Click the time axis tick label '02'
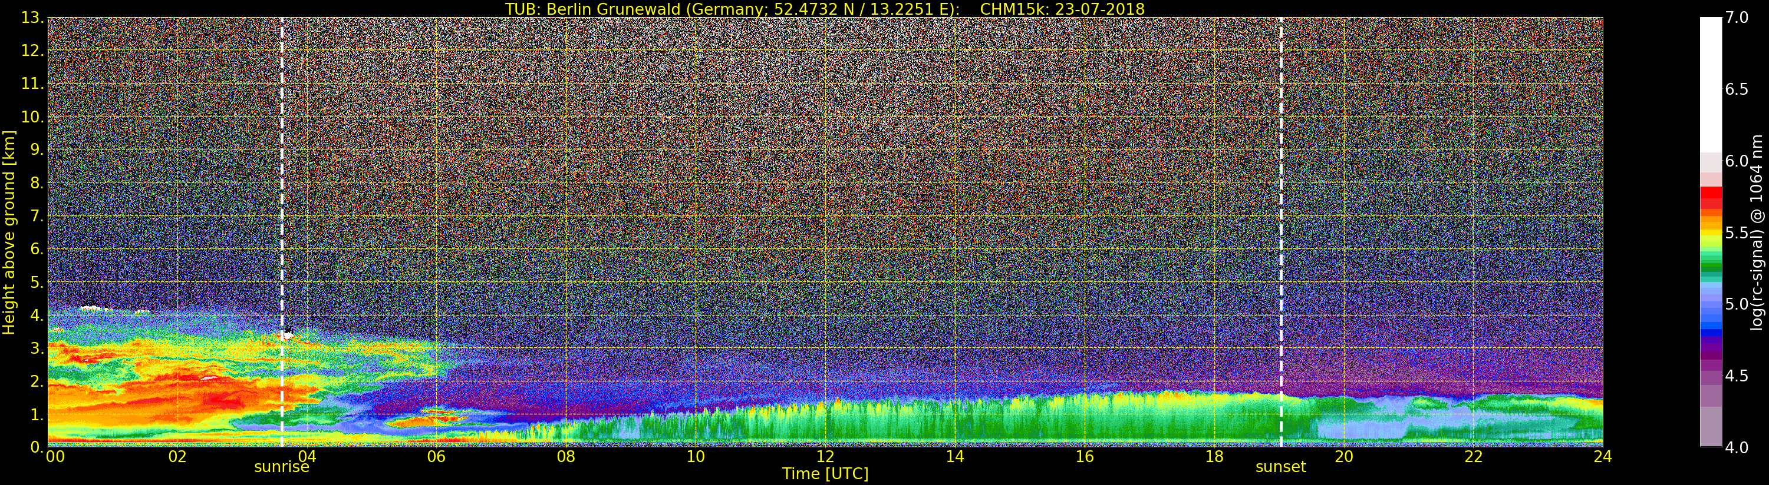 point(177,457)
